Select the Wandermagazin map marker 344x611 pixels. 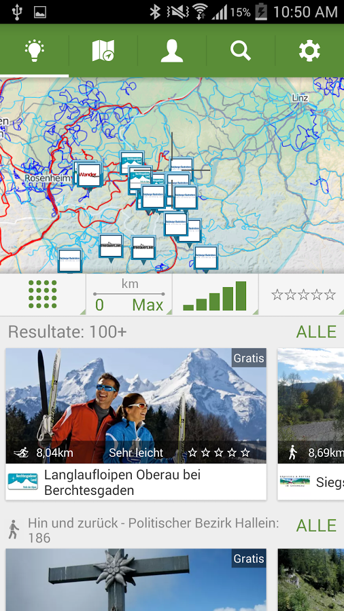coord(89,175)
